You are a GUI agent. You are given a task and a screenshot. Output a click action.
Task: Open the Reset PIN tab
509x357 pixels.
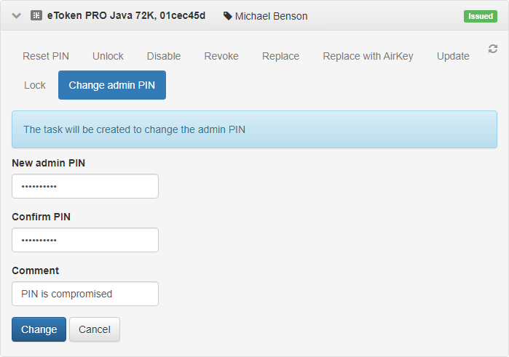(x=46, y=56)
